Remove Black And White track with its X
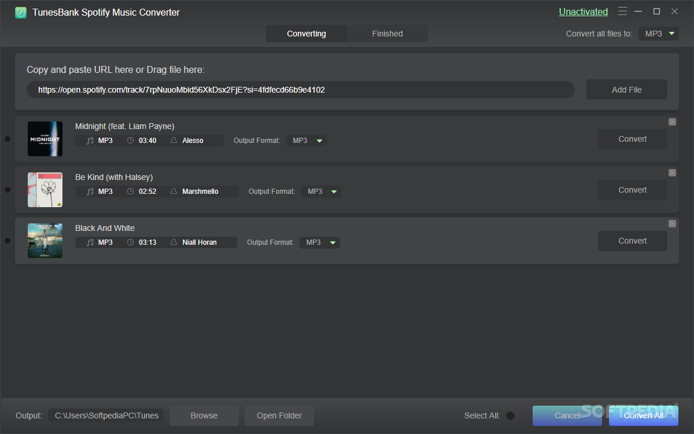Image resolution: width=694 pixels, height=434 pixels. coord(672,223)
